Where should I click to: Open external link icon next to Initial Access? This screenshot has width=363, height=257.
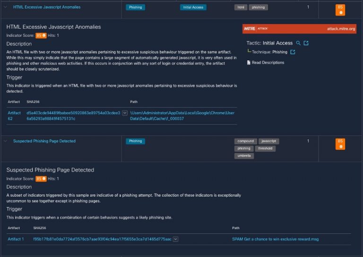(306, 43)
